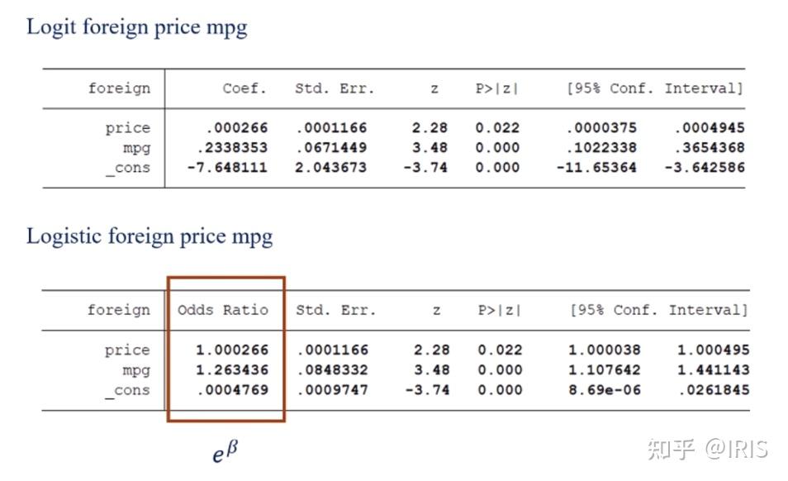Select the upper bound .3654368
The height and width of the screenshot is (481, 788).
pyautogui.click(x=709, y=148)
